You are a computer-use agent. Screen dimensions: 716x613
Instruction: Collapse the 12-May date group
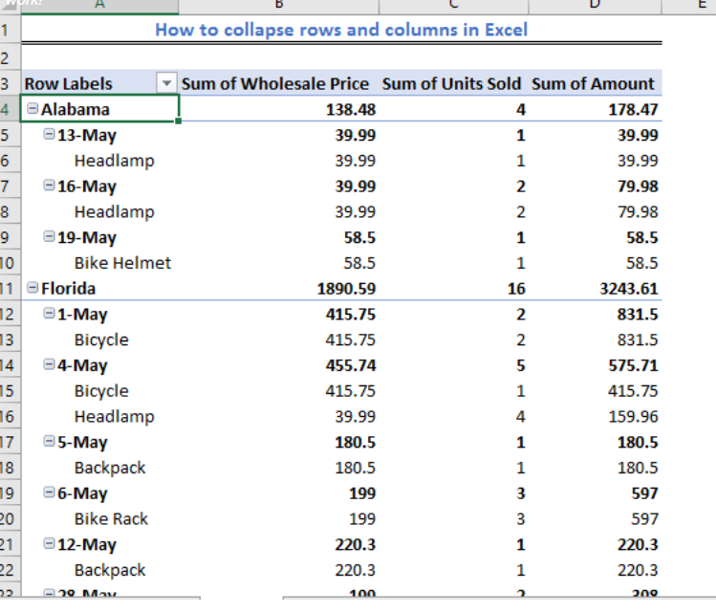coord(49,543)
